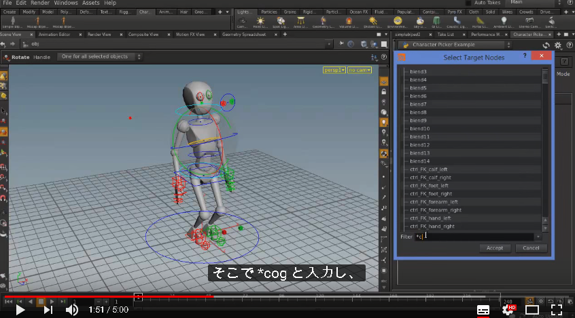Seek the red video progress bar
This screenshot has width=575, height=318.
click(109, 296)
